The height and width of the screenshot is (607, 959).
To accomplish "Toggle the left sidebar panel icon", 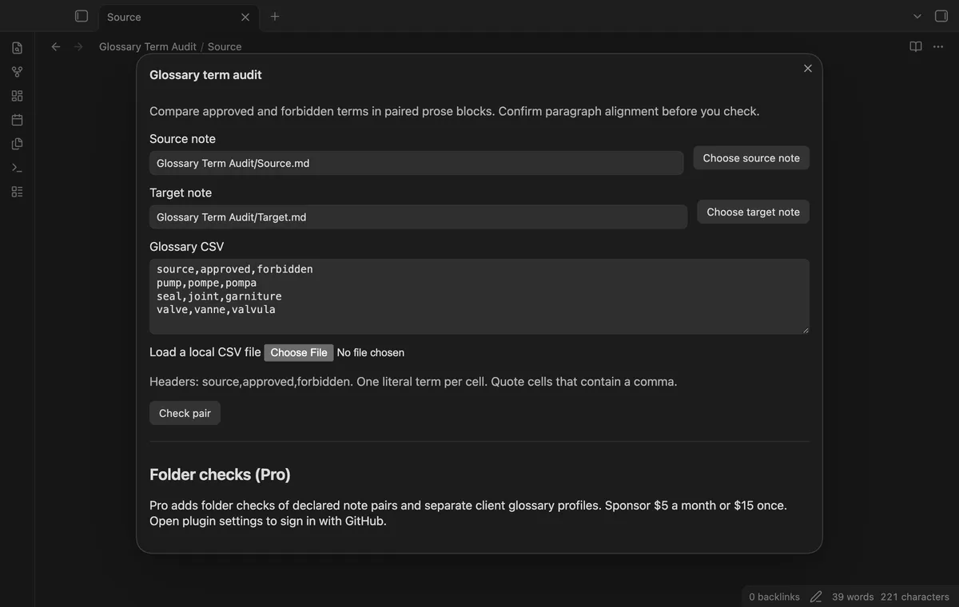I will click(81, 16).
